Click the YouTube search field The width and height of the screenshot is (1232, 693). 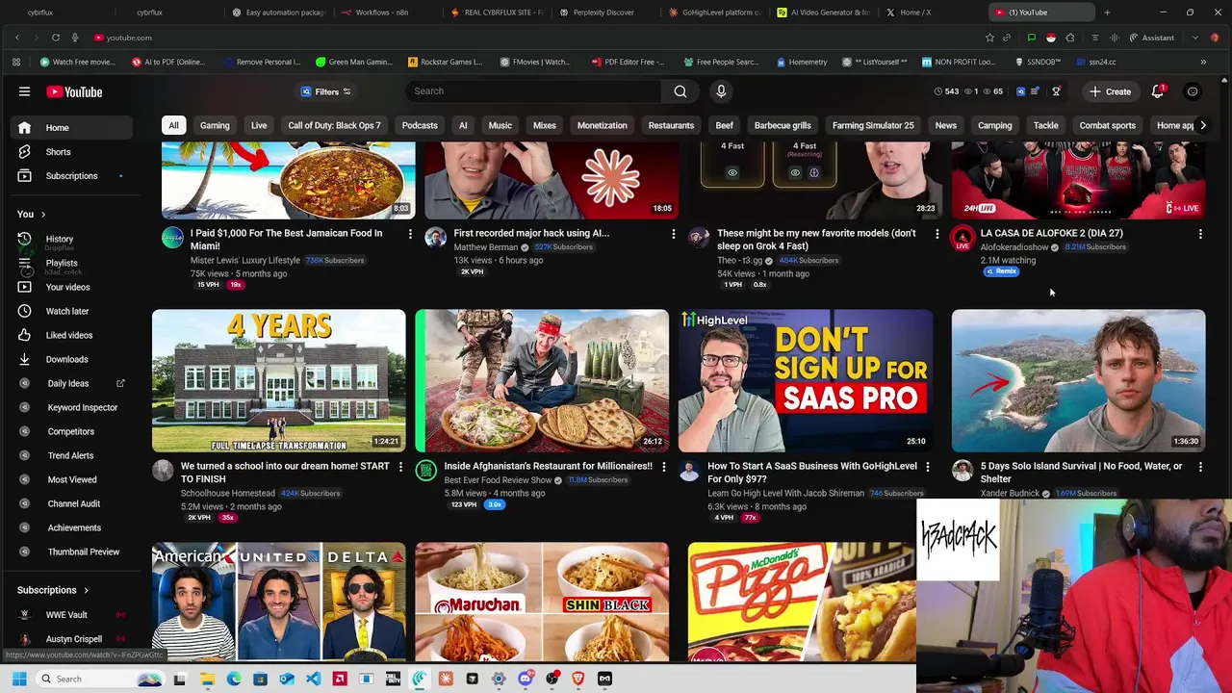[533, 91]
